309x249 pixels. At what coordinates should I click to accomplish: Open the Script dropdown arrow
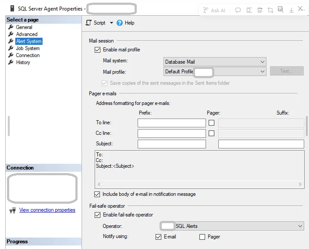[x=111, y=23]
